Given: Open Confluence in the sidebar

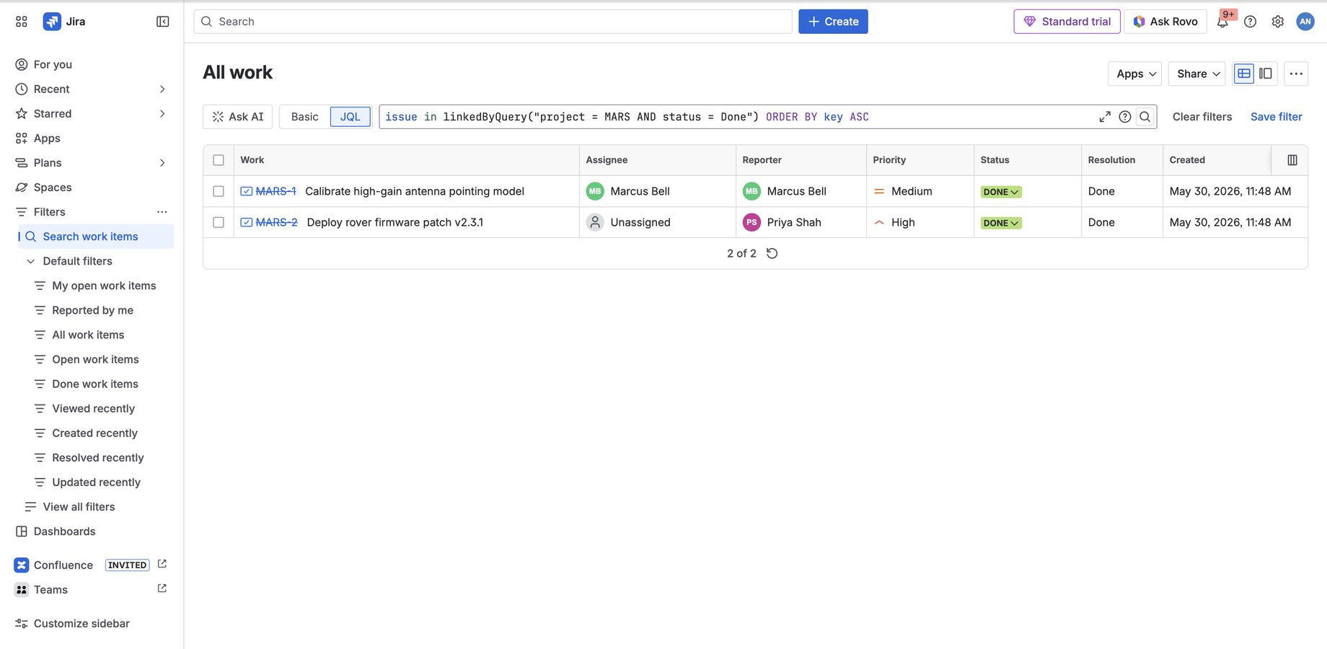Looking at the screenshot, I should [63, 565].
